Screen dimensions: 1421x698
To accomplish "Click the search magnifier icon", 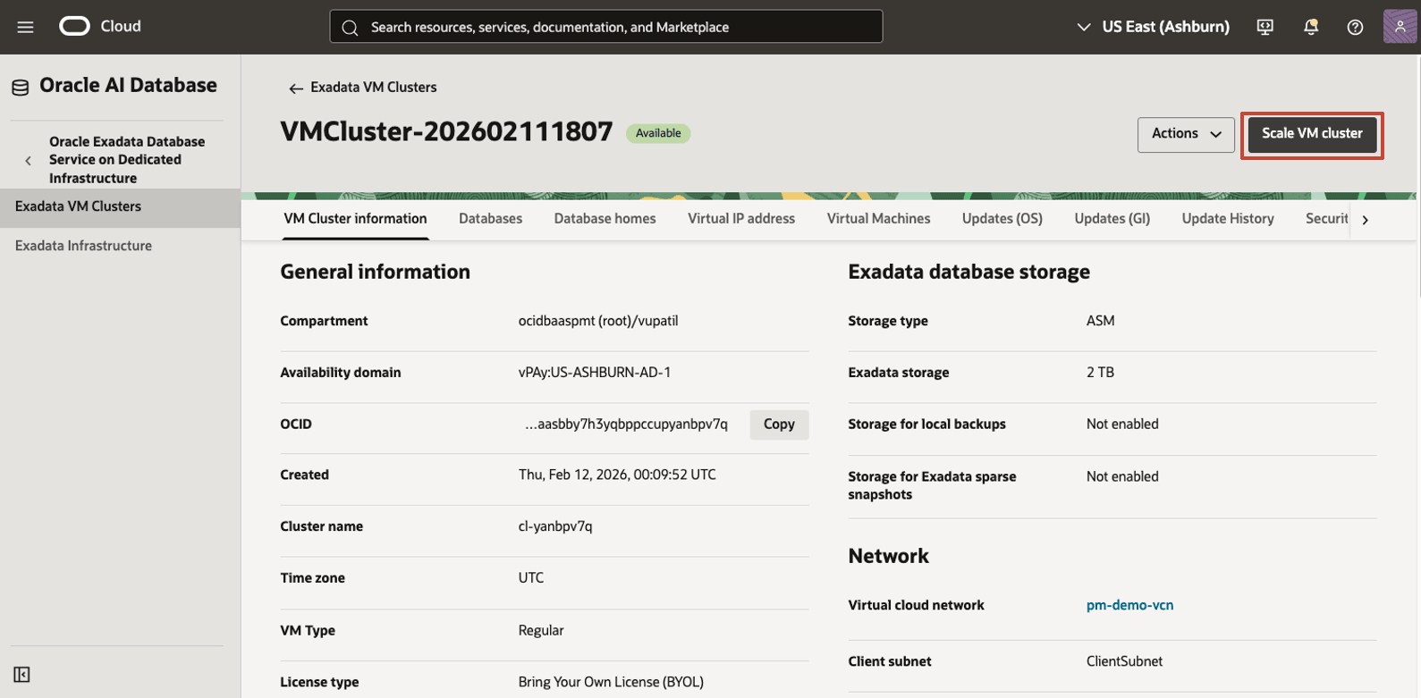I will click(351, 28).
